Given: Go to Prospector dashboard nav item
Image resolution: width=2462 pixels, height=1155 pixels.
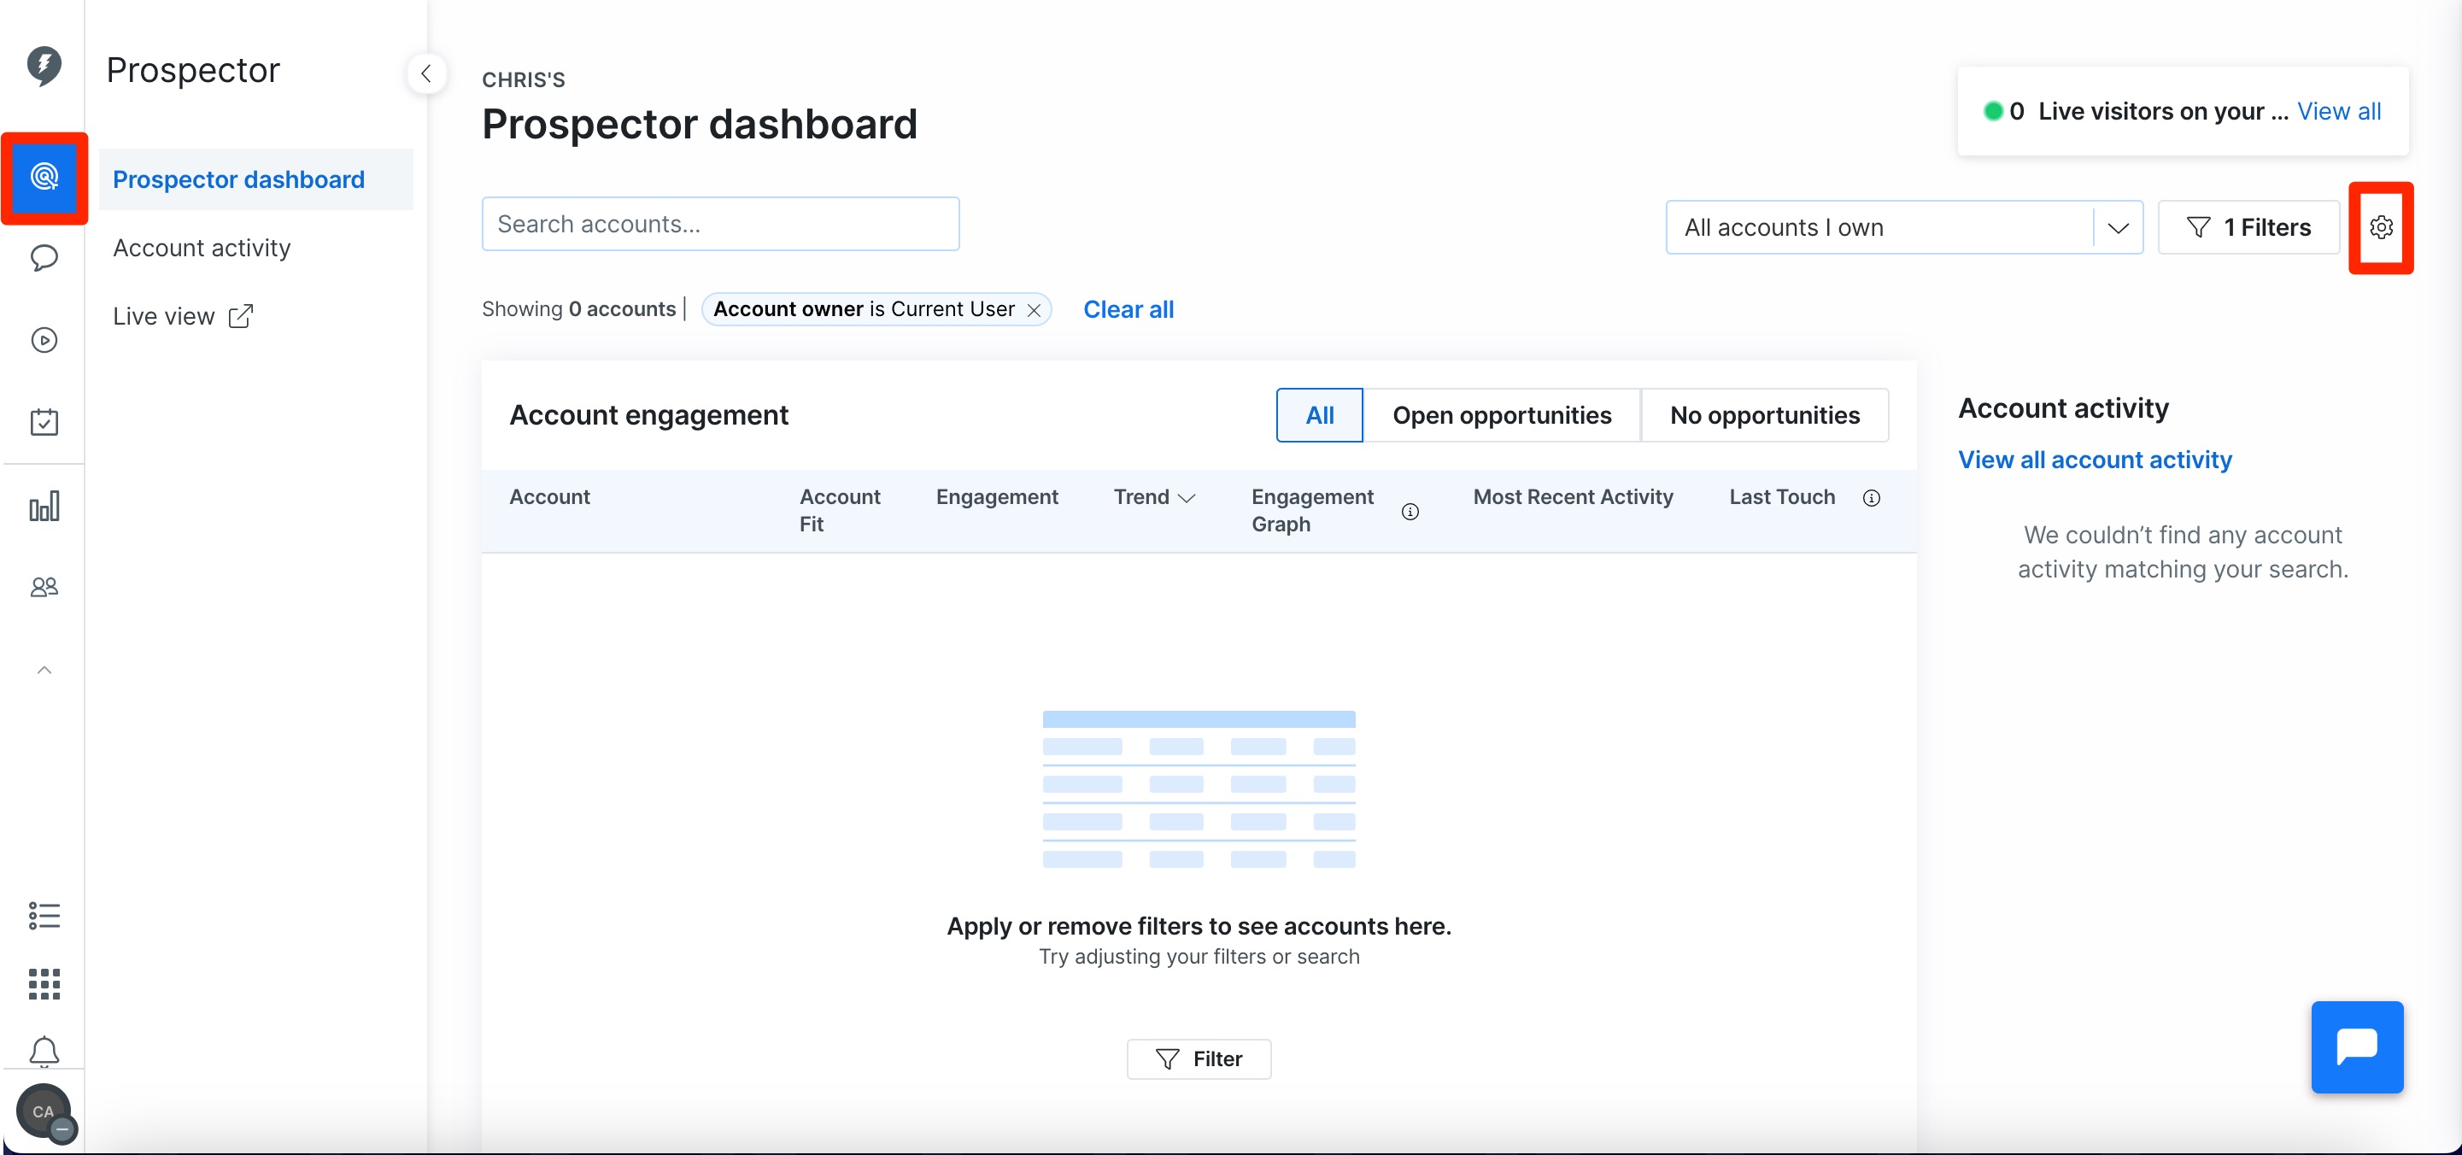Looking at the screenshot, I should click(256, 179).
